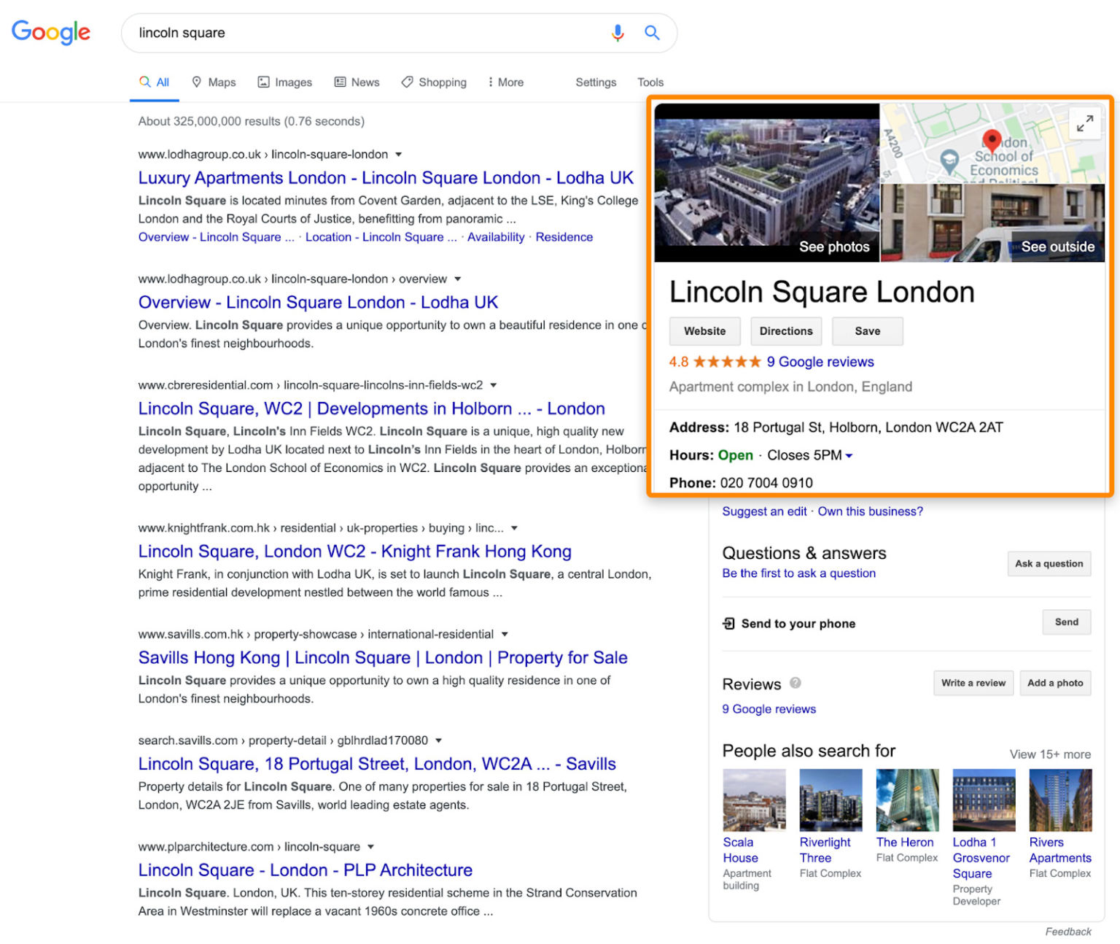1120x944 pixels.
Task: Click the 'Overview - Lincoln Square ...' sitelink
Action: click(x=217, y=237)
